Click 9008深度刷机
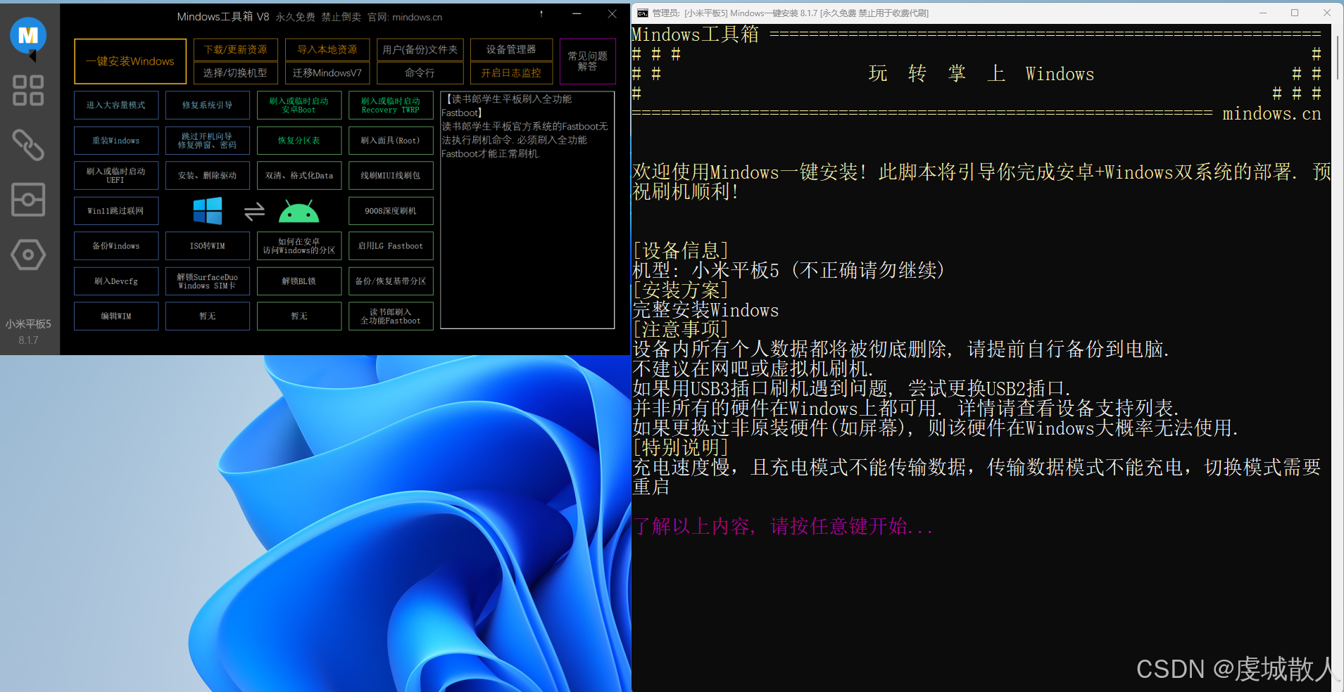The width and height of the screenshot is (1344, 692). coord(391,211)
